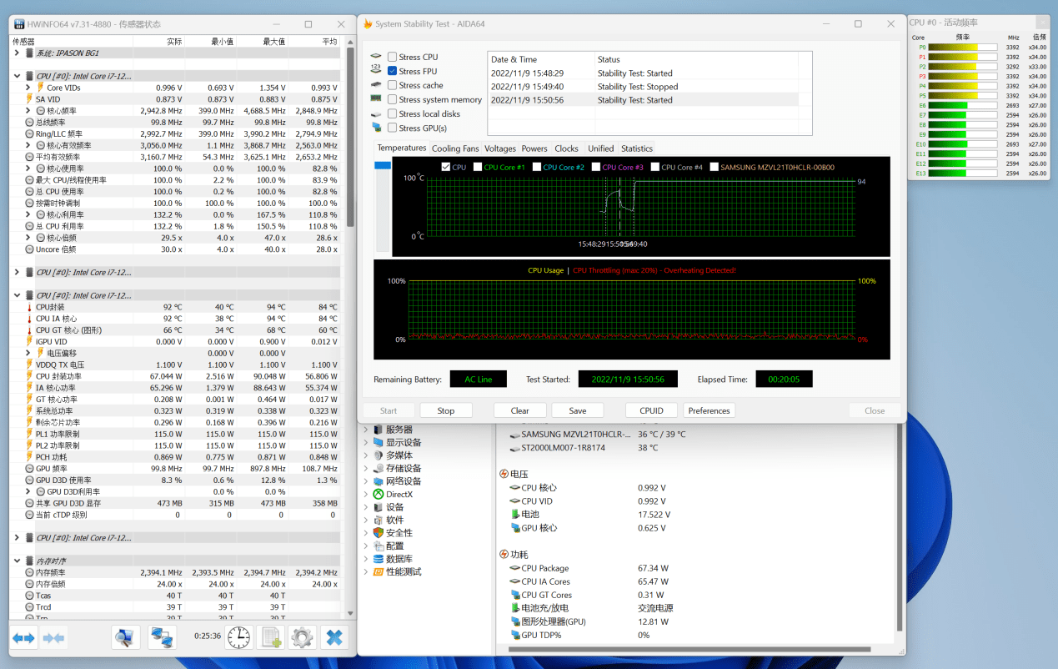
Task: Switch to the Voltages tab
Action: pos(500,148)
